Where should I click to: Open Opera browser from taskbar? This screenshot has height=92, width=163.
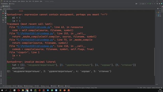[x=19, y=90]
